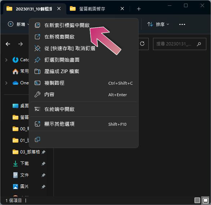This screenshot has height=205, width=211.
Task: Open the 00_ folder in sidebar
Action: point(21,129)
